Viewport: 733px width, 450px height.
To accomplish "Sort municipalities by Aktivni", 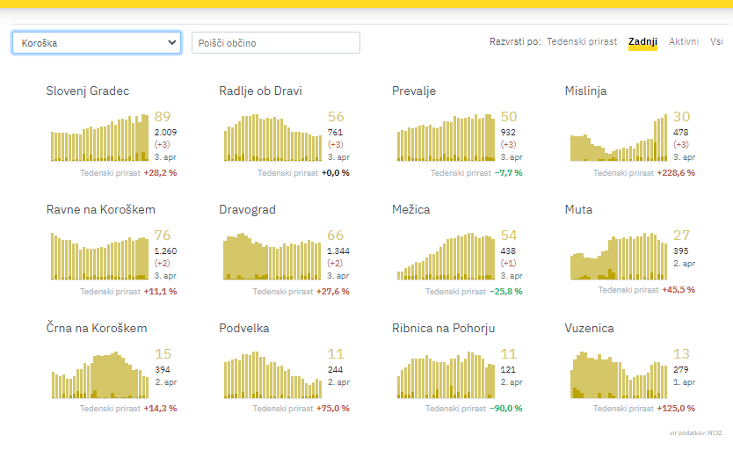I will pyautogui.click(x=684, y=41).
